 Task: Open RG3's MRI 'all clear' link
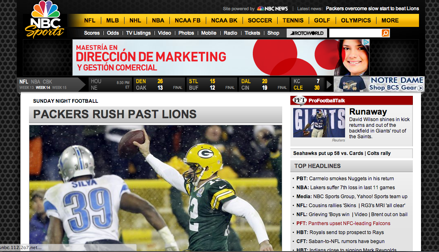(x=383, y=205)
